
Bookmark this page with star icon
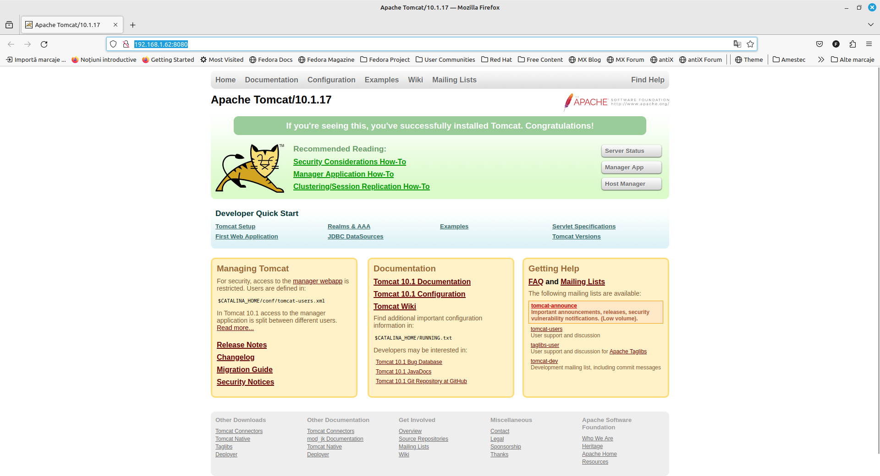750,44
